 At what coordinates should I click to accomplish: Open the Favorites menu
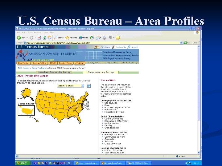click(x=37, y=33)
